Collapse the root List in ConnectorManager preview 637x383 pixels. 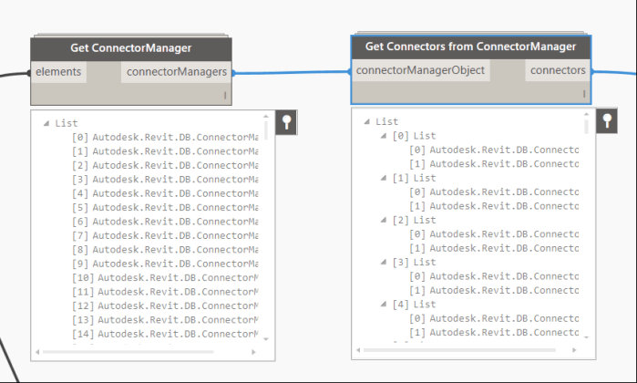point(46,122)
